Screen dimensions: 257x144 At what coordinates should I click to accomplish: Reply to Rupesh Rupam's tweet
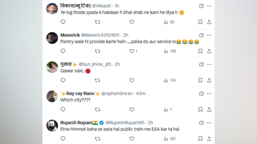[x=63, y=139]
